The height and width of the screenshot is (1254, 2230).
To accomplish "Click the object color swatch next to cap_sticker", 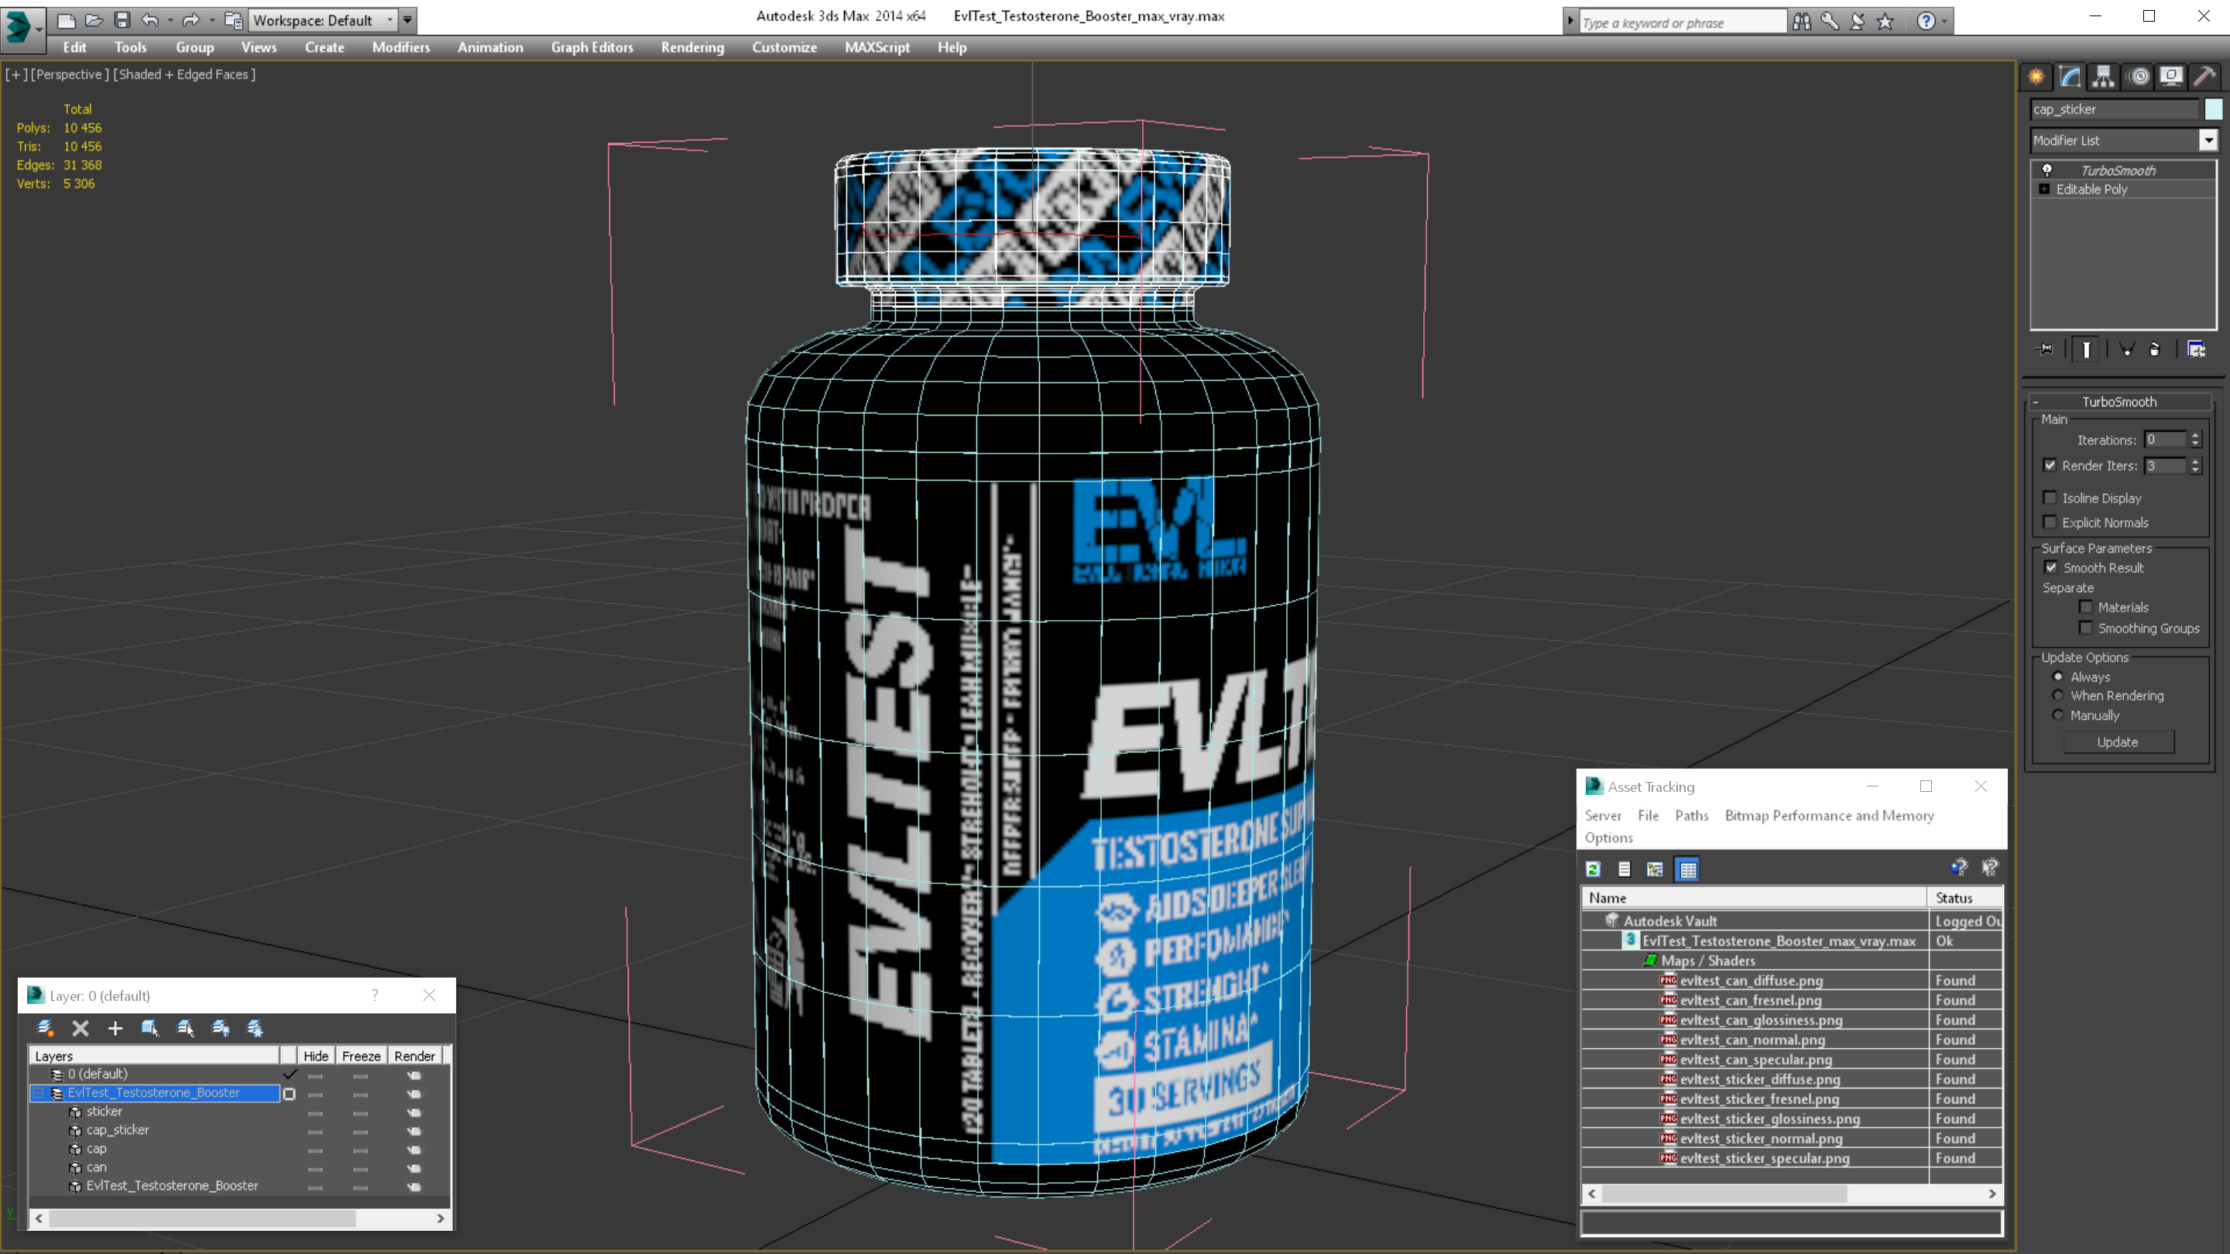I will [x=2214, y=109].
